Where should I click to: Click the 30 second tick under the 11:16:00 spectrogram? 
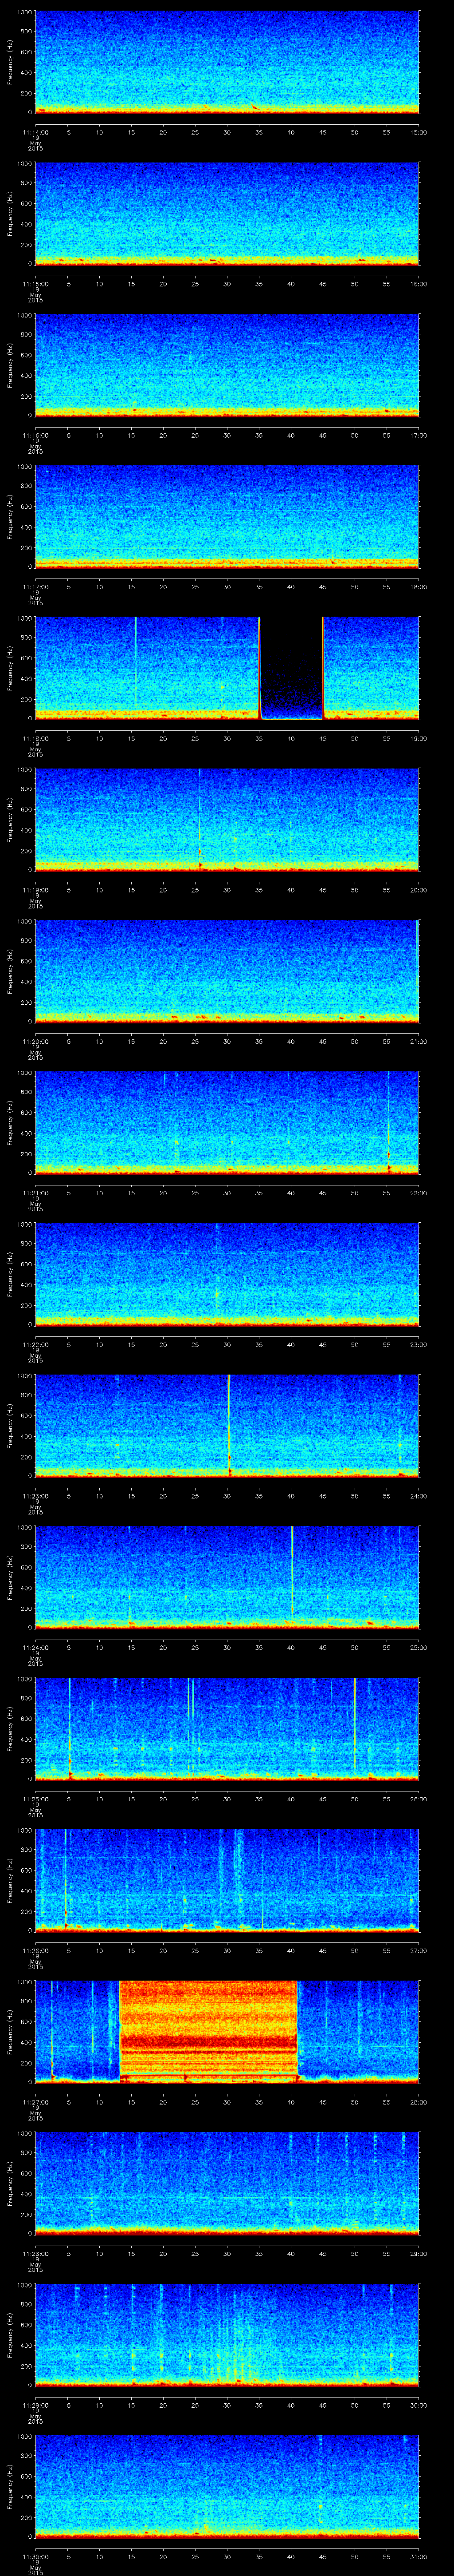(227, 435)
